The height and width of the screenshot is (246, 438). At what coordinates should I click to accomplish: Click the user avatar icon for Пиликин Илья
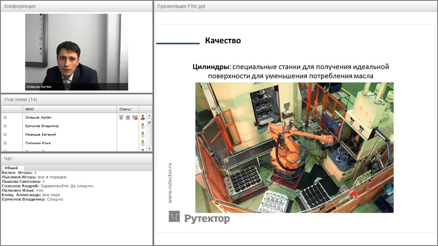[143, 143]
